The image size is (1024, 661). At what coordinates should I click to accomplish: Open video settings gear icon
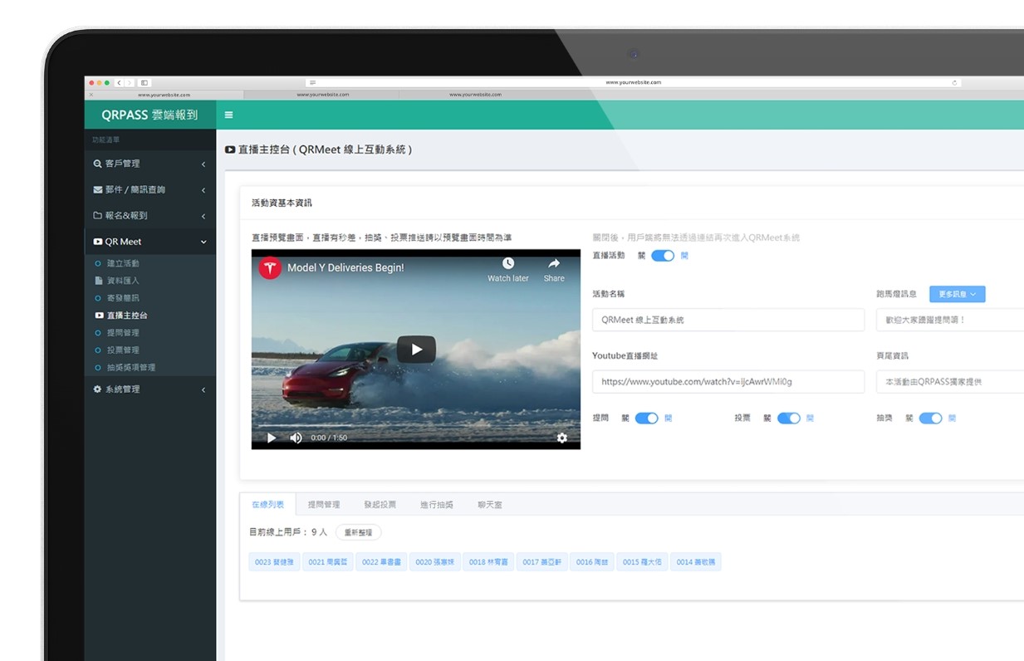pyautogui.click(x=562, y=438)
